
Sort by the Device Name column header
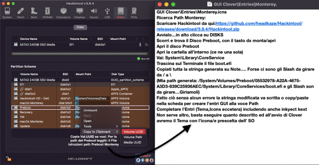pos(29,39)
